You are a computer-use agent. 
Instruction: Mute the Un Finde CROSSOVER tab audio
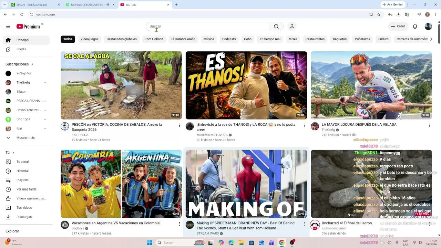point(108,5)
